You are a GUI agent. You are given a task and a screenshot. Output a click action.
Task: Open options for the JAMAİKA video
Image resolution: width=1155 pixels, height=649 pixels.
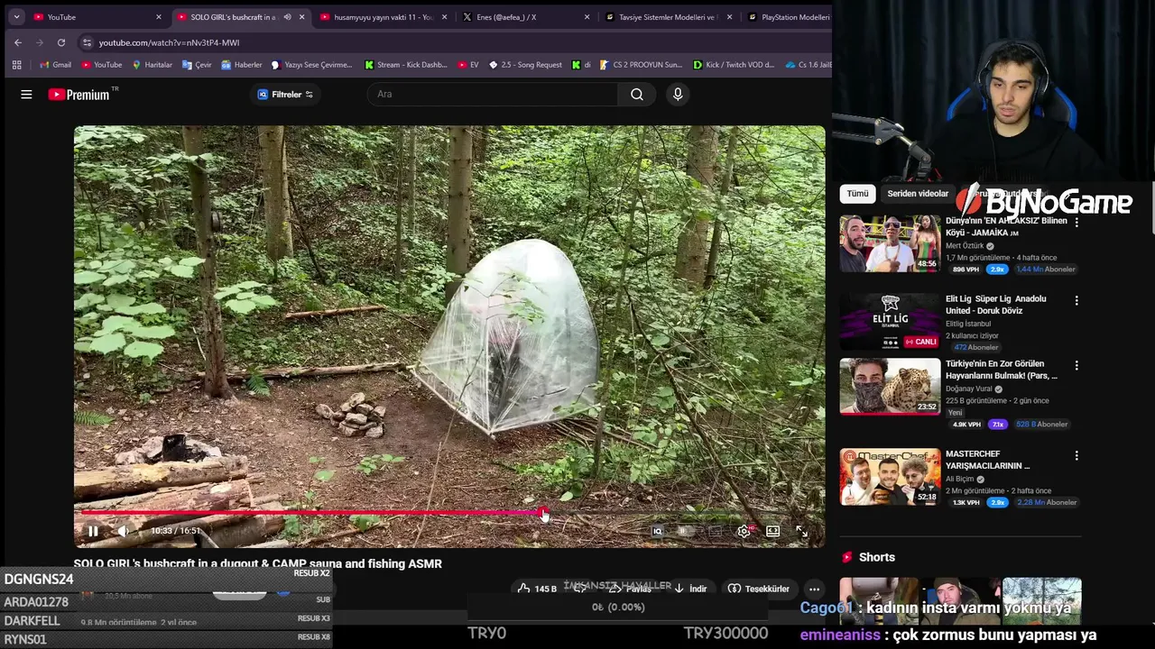point(1076,223)
